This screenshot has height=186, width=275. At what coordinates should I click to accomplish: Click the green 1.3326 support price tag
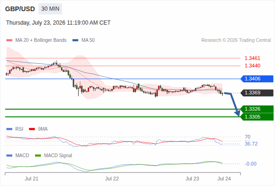257,109
